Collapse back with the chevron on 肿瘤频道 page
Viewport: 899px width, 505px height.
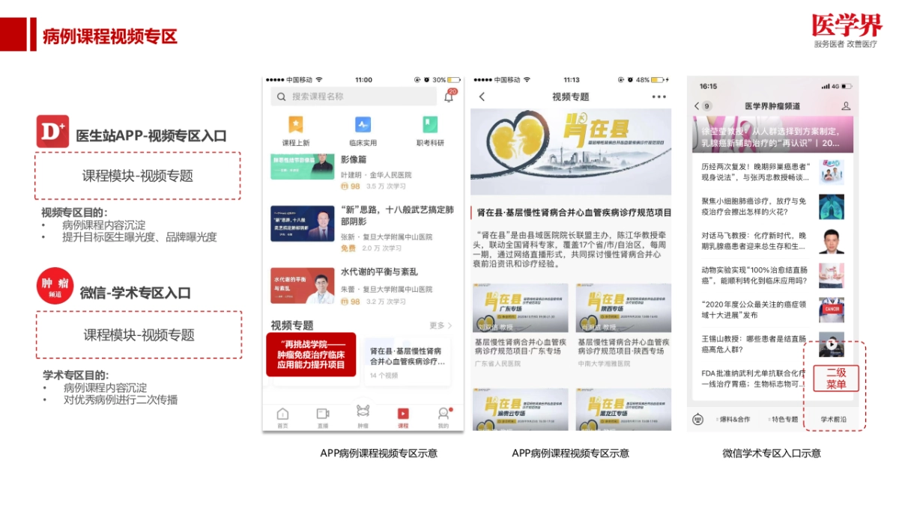pos(696,105)
